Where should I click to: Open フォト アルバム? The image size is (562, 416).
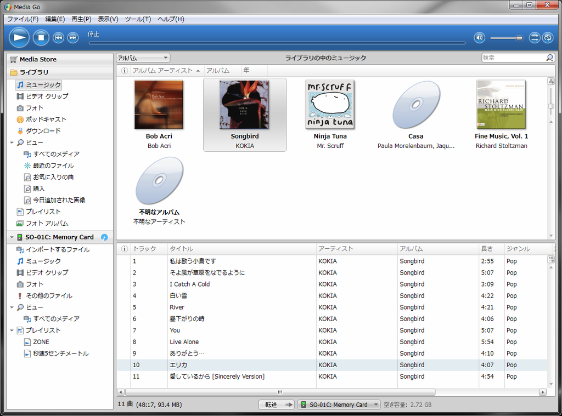(x=42, y=223)
